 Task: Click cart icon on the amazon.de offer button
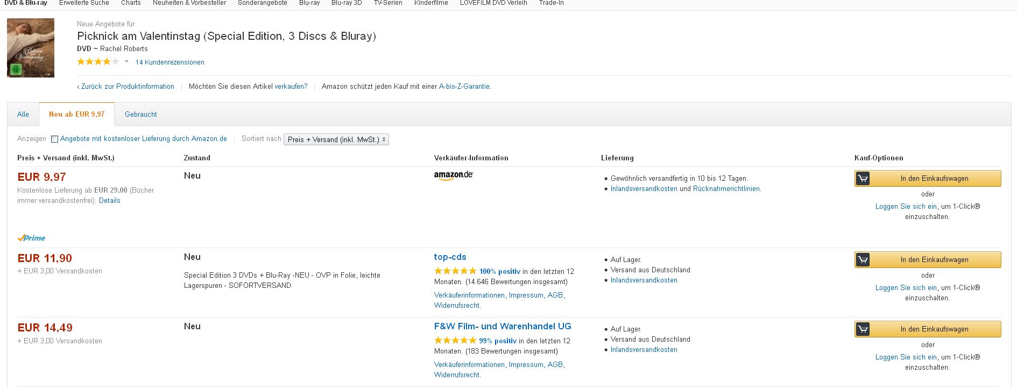[x=863, y=178]
